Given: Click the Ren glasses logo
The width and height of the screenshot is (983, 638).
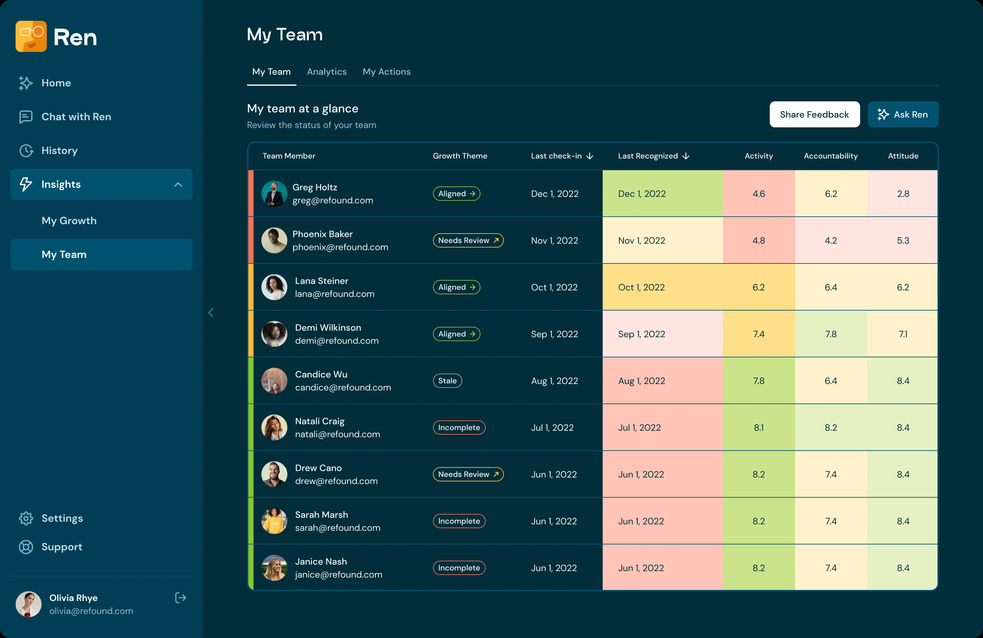Looking at the screenshot, I should tap(31, 36).
